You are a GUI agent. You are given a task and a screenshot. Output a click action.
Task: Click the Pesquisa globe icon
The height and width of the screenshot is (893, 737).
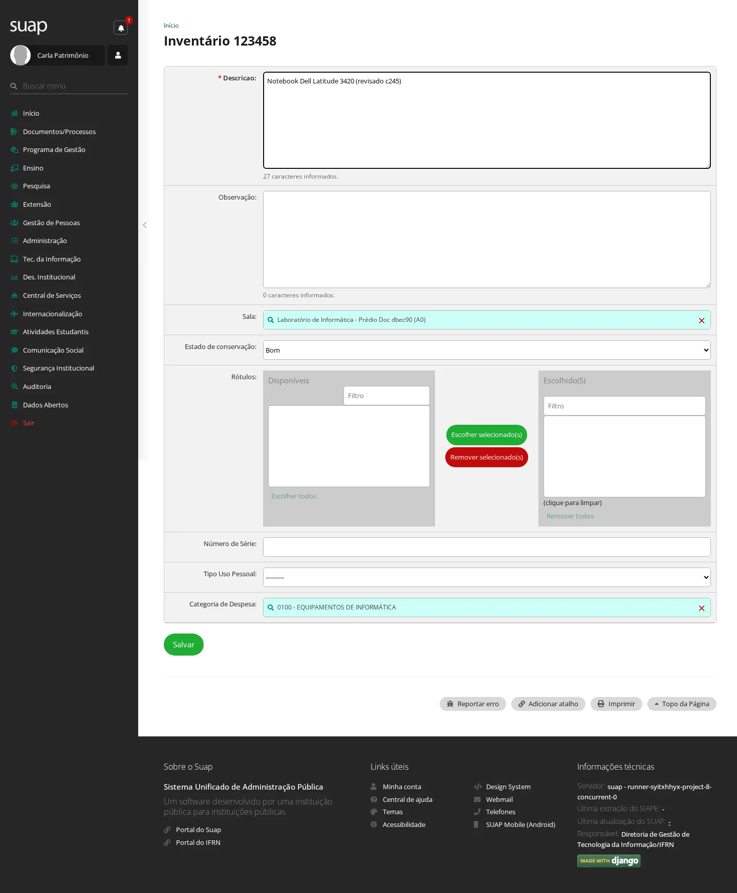(x=14, y=186)
